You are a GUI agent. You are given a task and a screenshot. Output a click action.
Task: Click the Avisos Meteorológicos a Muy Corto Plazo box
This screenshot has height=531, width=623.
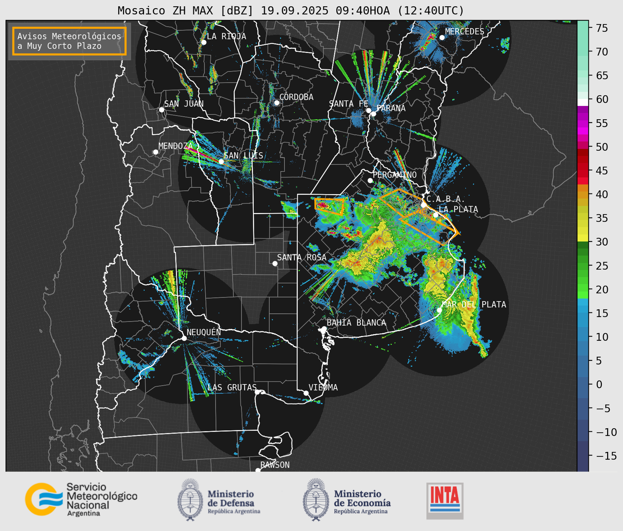[x=69, y=41]
